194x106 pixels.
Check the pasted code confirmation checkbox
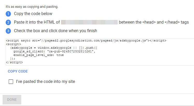pos(11,82)
